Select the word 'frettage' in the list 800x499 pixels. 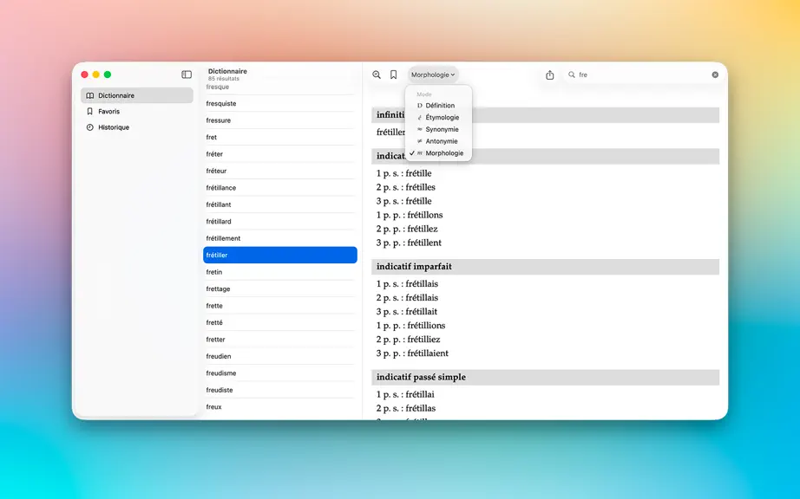point(280,288)
